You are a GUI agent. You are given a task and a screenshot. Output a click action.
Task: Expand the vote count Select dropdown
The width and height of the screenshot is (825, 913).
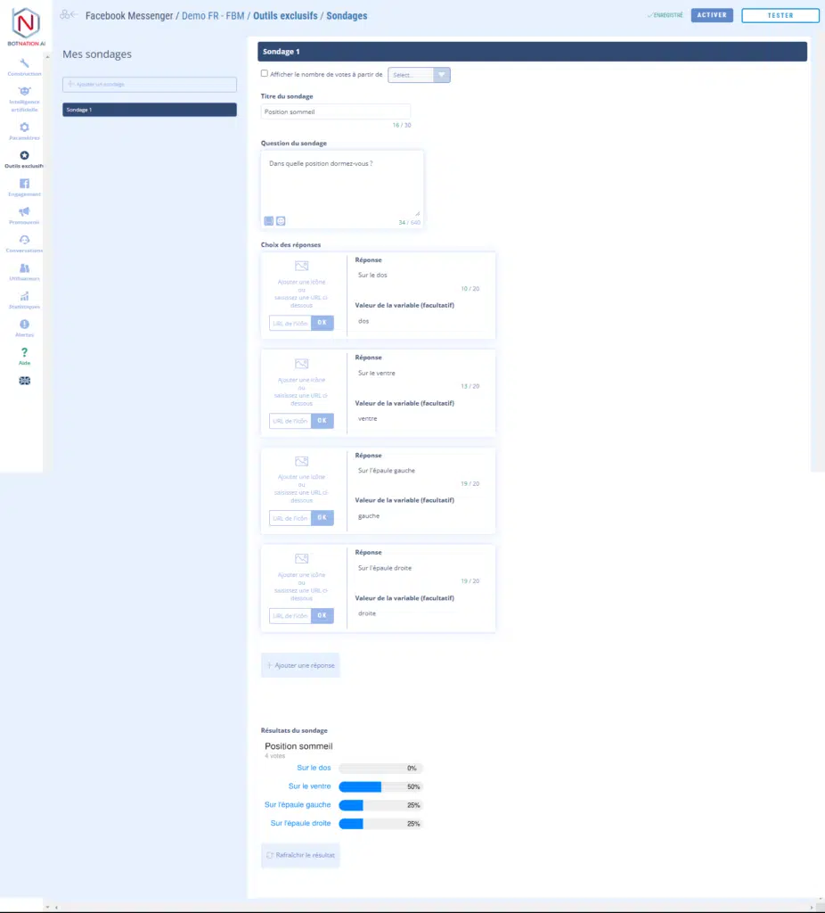click(419, 75)
